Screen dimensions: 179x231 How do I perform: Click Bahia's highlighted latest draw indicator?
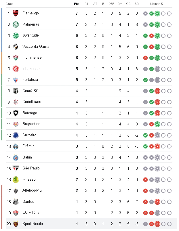[x=157, y=157]
